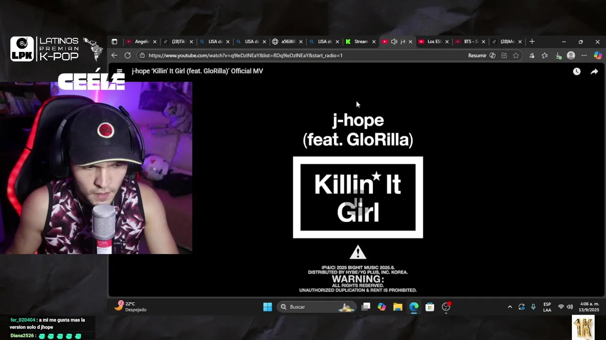Click the streamer webcam overlay
Viewport: 606px width, 340px height.
tap(96, 168)
